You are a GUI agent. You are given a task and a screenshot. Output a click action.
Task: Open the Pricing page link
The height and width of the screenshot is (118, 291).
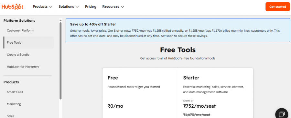(x=91, y=7)
